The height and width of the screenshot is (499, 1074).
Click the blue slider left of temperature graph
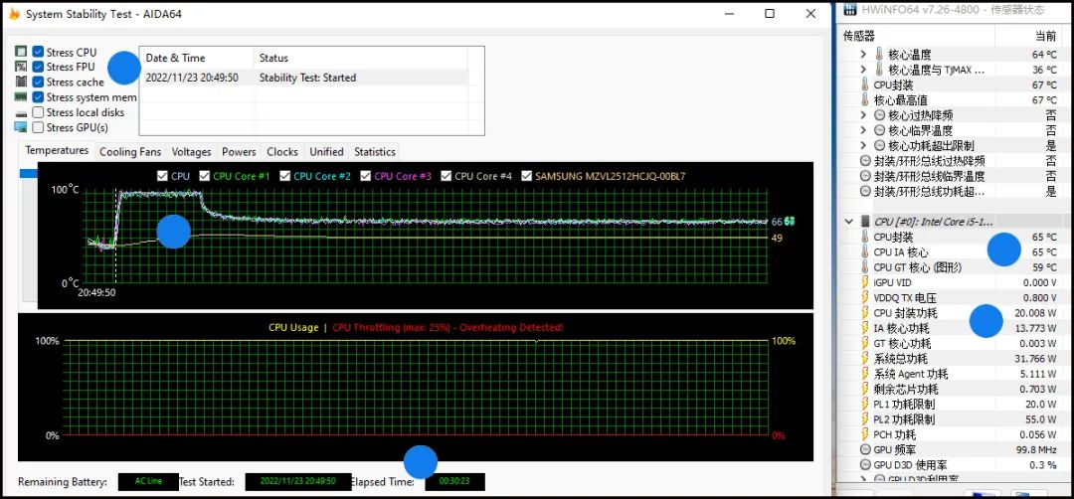28,173
